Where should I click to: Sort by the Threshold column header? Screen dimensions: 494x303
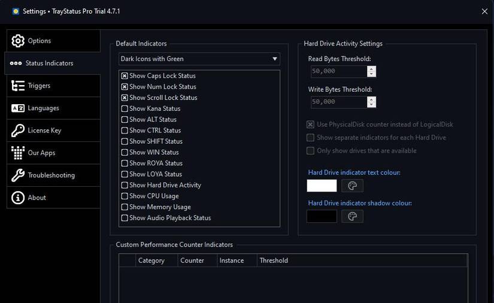click(362, 261)
